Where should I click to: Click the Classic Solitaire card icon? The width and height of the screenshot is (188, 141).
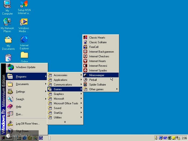click(85, 42)
